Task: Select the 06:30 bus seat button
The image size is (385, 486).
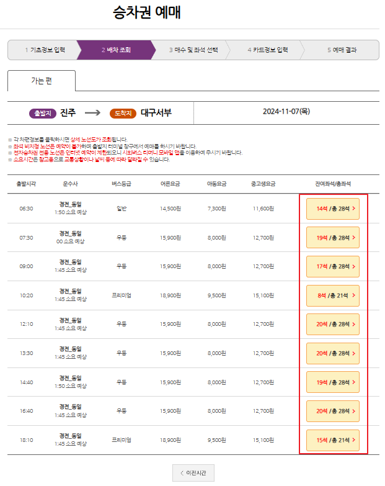Action: [x=333, y=209]
